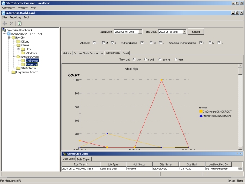Open the Start Date dropdown arrow

[x=140, y=31]
